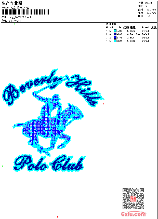Select stitch count 6799 in row 1
This screenshot has width=158, height=219.
click(120, 31)
